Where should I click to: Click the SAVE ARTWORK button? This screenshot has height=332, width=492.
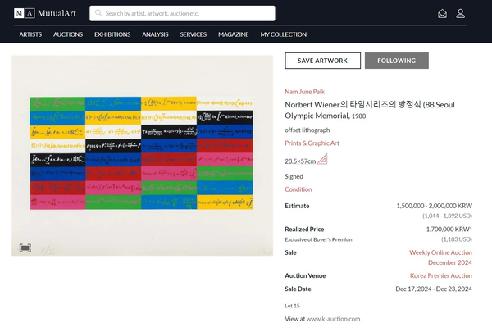(322, 61)
